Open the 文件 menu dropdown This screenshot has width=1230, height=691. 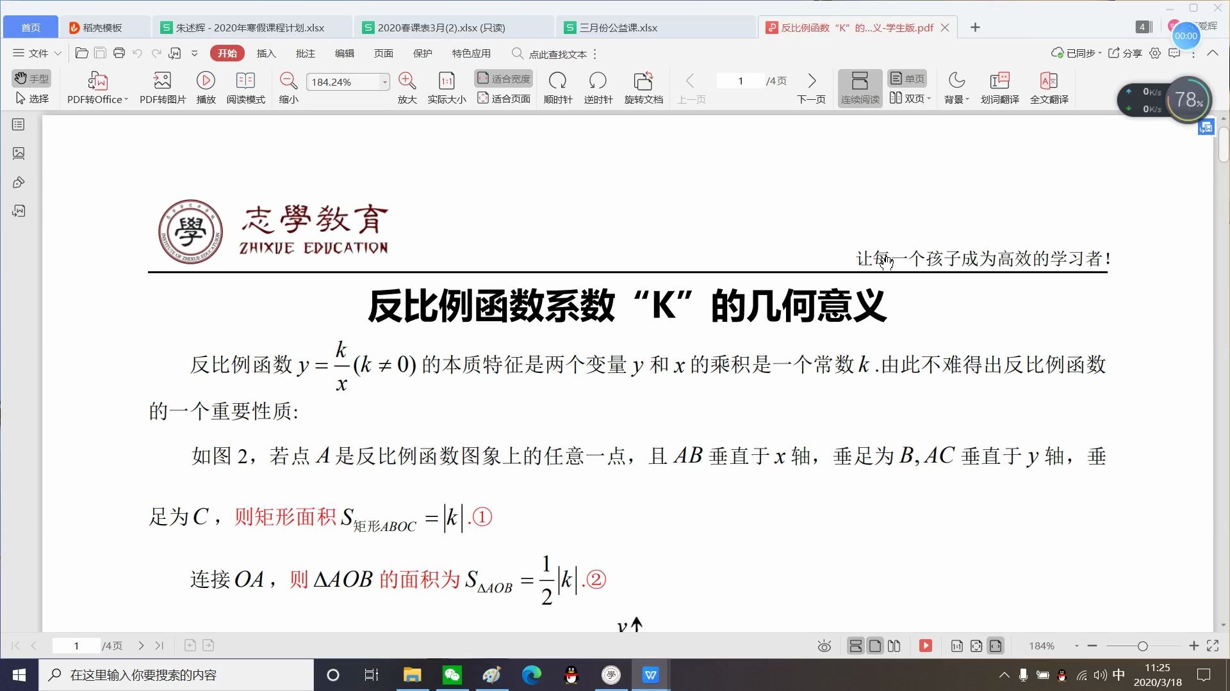38,53
